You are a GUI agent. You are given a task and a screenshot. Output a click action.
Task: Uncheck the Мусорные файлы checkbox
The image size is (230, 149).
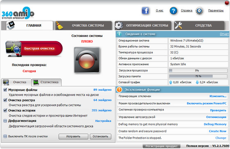click(5, 89)
